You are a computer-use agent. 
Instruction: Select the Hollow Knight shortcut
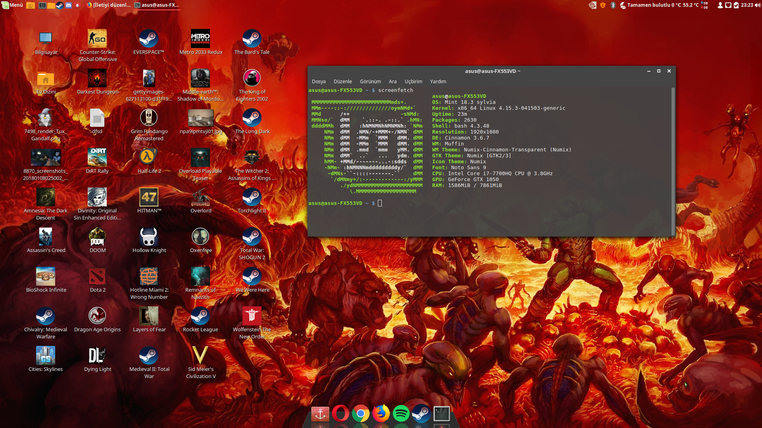coord(149,241)
